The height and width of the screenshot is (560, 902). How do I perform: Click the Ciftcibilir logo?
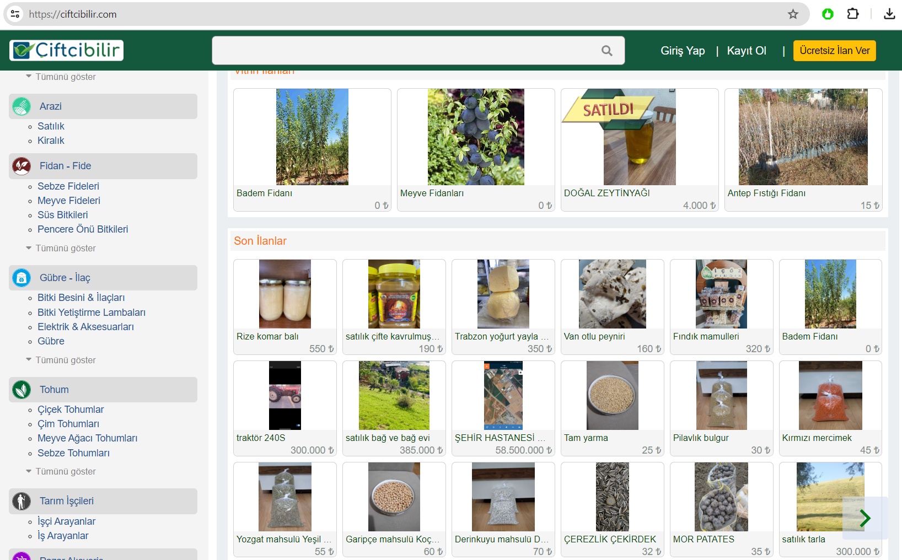67,50
